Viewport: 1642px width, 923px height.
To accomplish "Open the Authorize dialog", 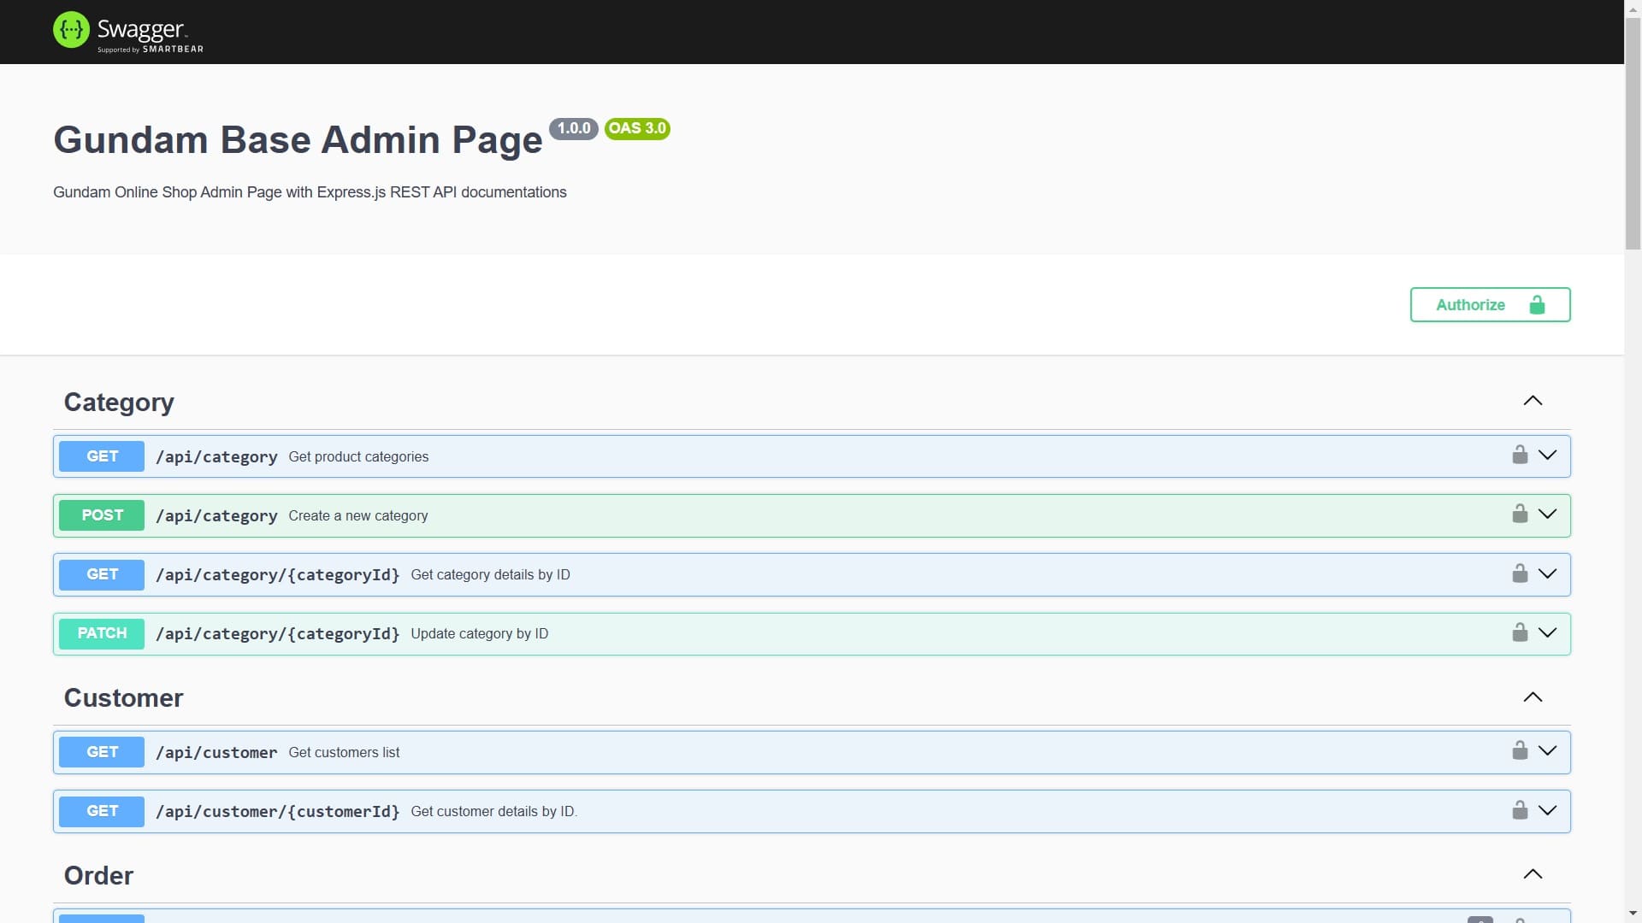I will tap(1490, 305).
